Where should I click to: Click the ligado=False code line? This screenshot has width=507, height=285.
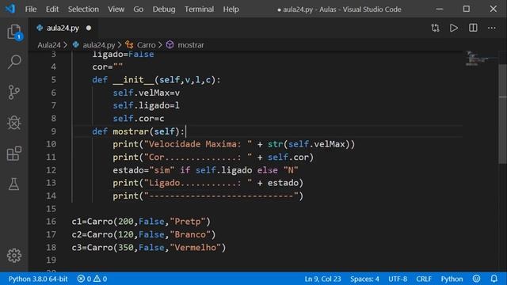pyautogui.click(x=123, y=54)
